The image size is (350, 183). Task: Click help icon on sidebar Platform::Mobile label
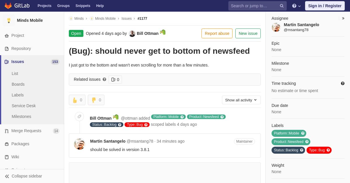303,133
